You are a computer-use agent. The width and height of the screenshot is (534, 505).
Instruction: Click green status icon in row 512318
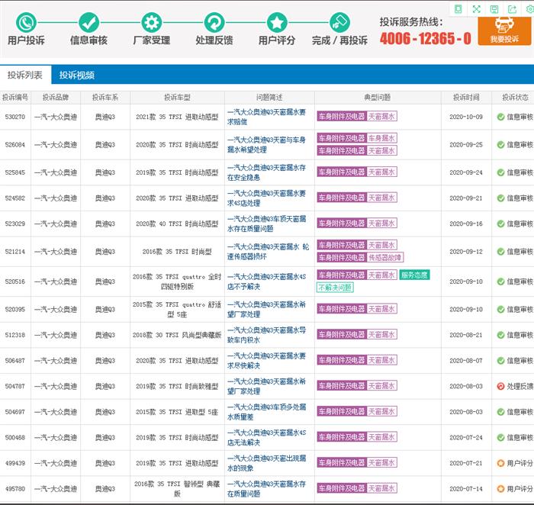click(x=500, y=335)
